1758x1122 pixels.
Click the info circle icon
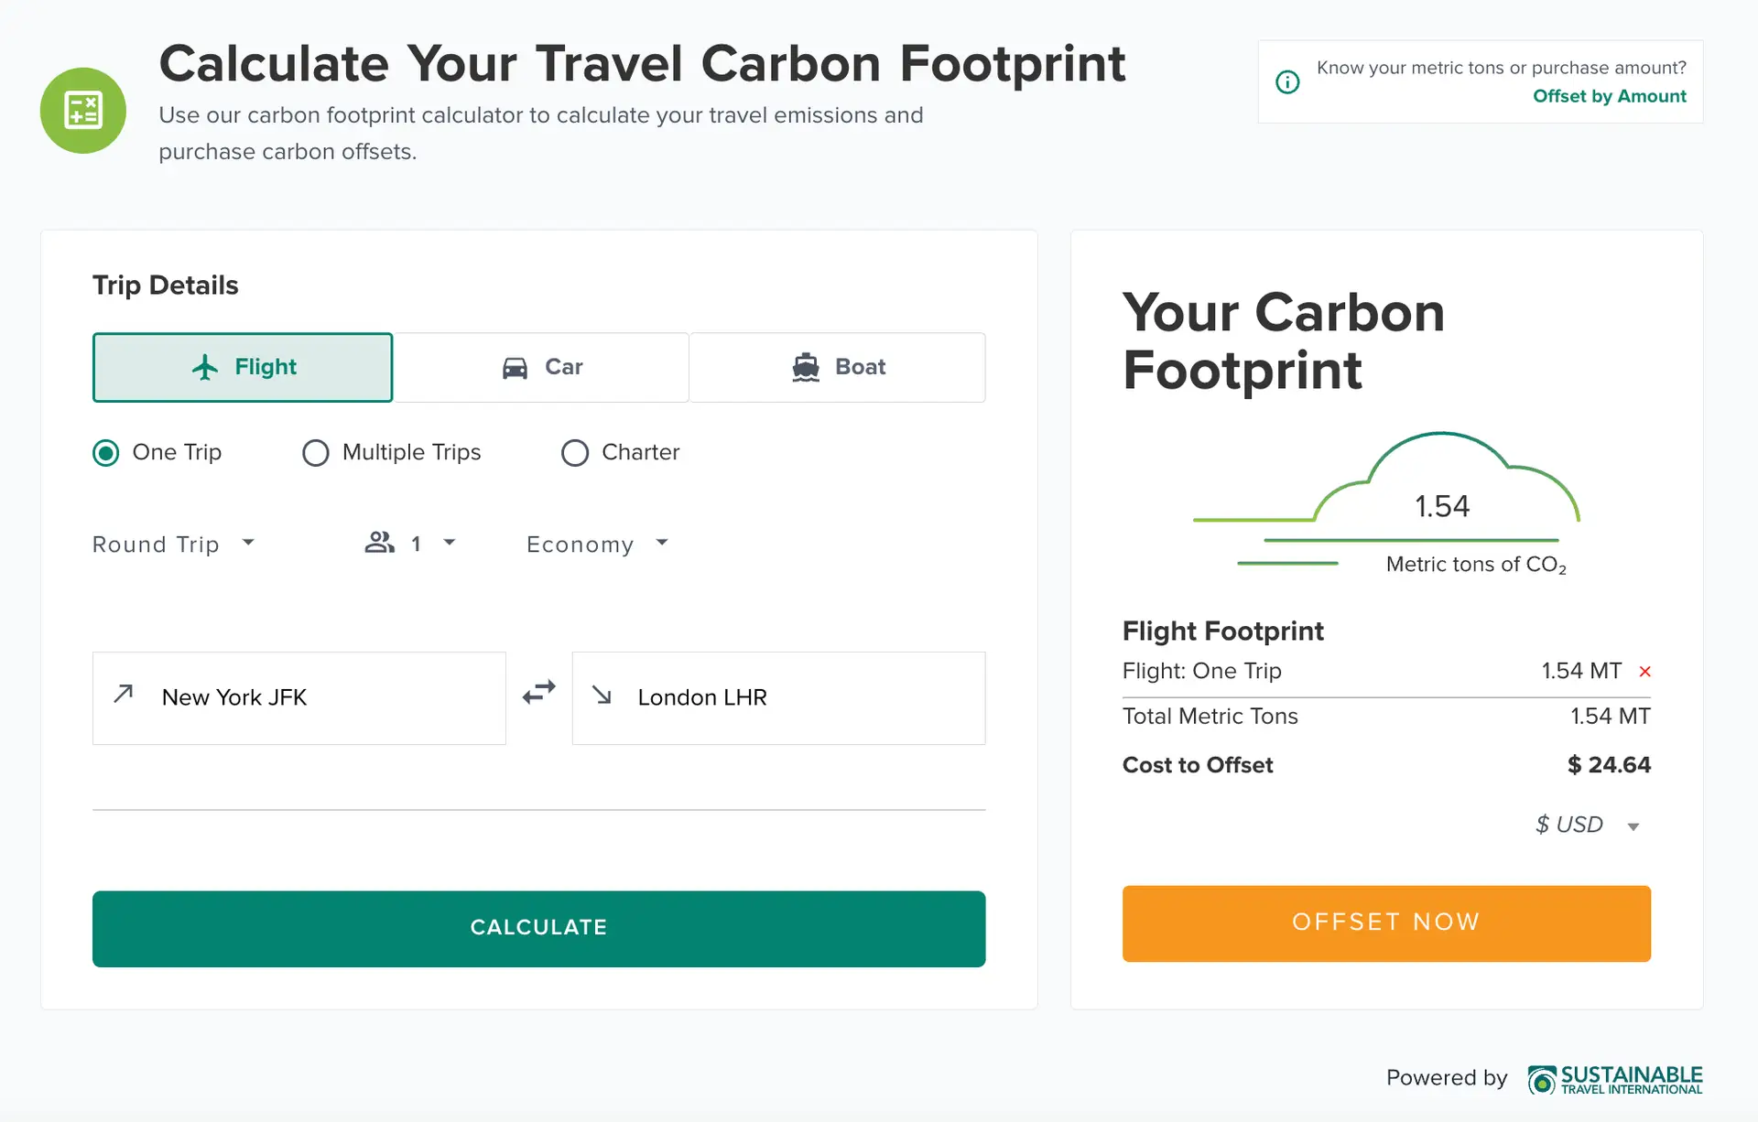1287,82
